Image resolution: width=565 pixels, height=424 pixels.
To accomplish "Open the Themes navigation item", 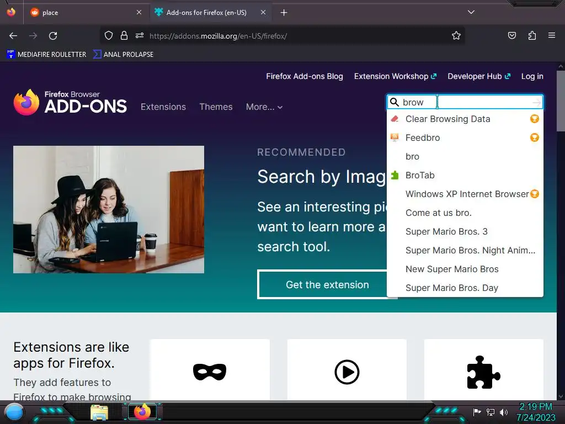I will coord(216,107).
